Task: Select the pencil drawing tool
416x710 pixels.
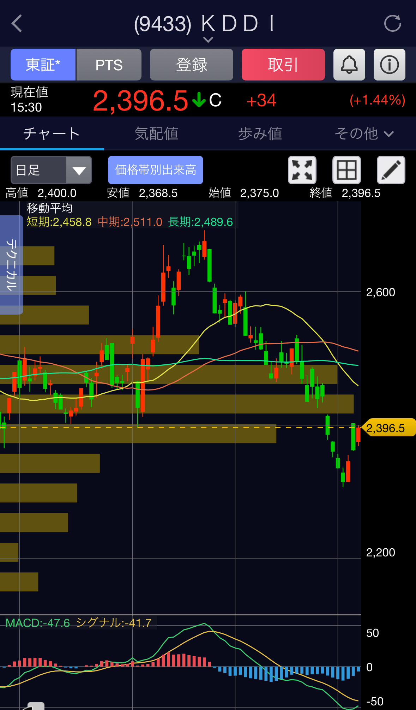Action: (391, 170)
